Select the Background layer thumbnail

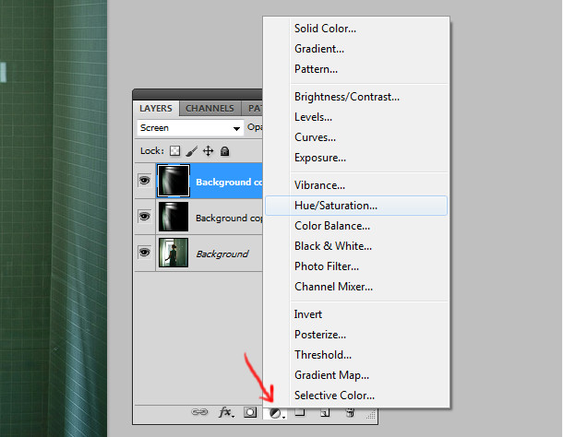tap(174, 253)
